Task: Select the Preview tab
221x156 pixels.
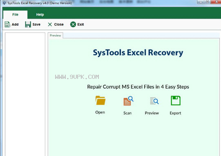Action: (56, 36)
